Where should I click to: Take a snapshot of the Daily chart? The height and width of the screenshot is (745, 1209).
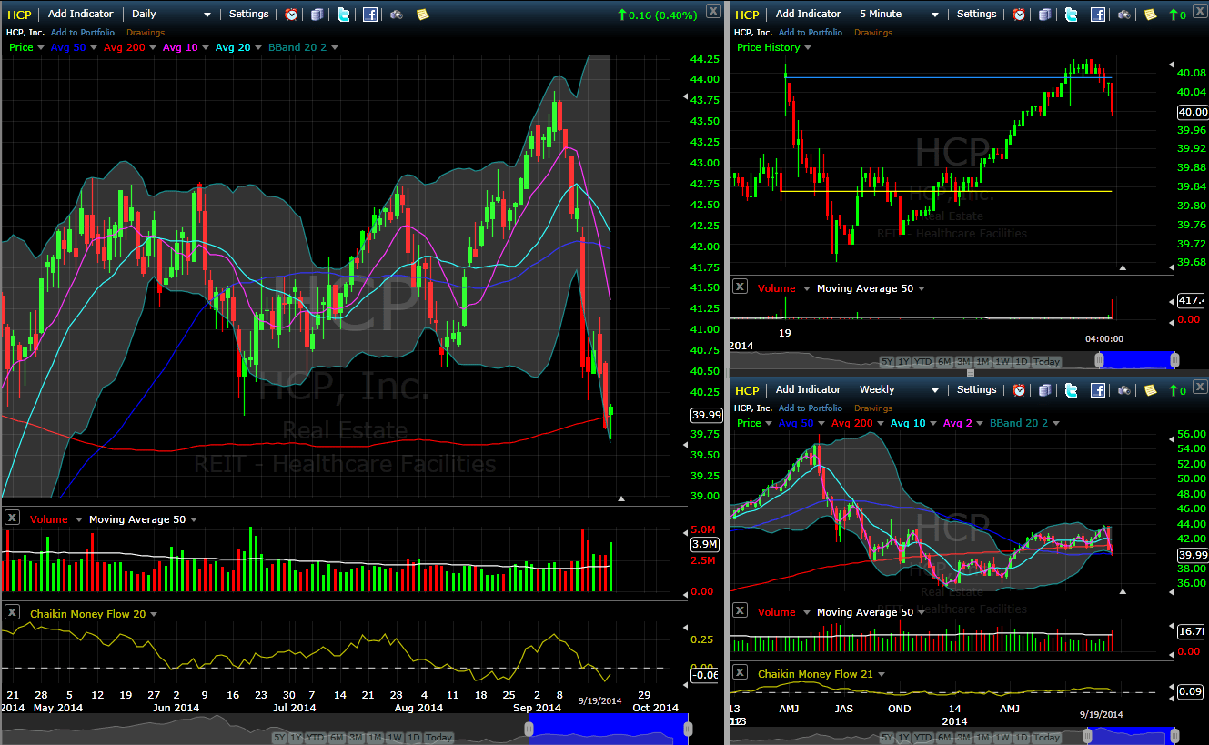pyautogui.click(x=397, y=15)
